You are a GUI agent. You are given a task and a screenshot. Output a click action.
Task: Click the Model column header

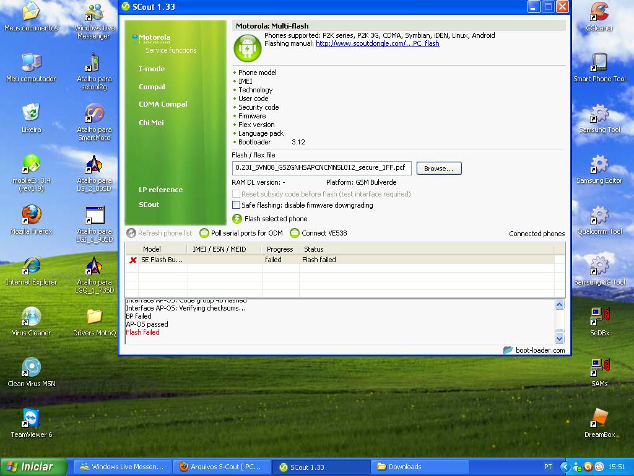pyautogui.click(x=163, y=249)
